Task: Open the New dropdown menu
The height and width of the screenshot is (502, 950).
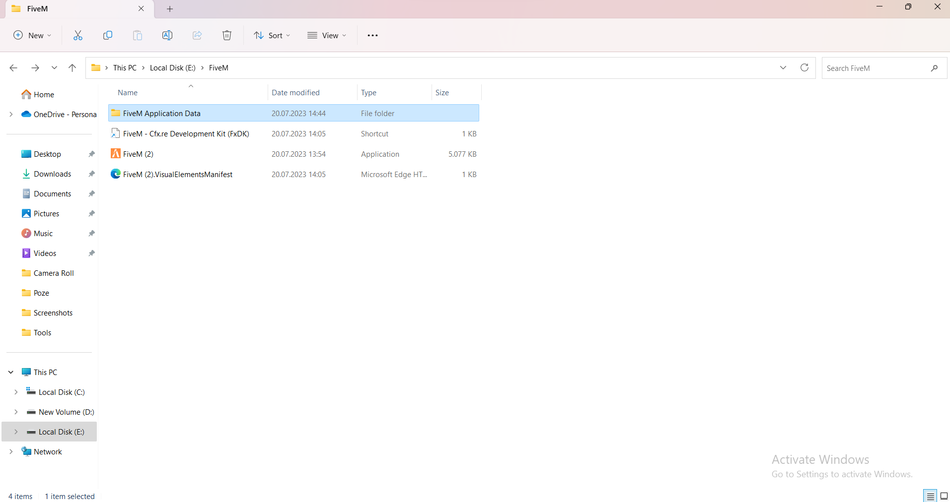Action: (x=32, y=35)
